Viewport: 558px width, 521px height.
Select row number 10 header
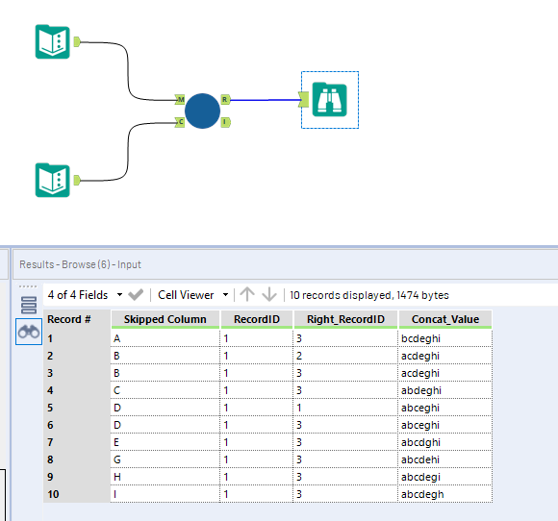77,494
